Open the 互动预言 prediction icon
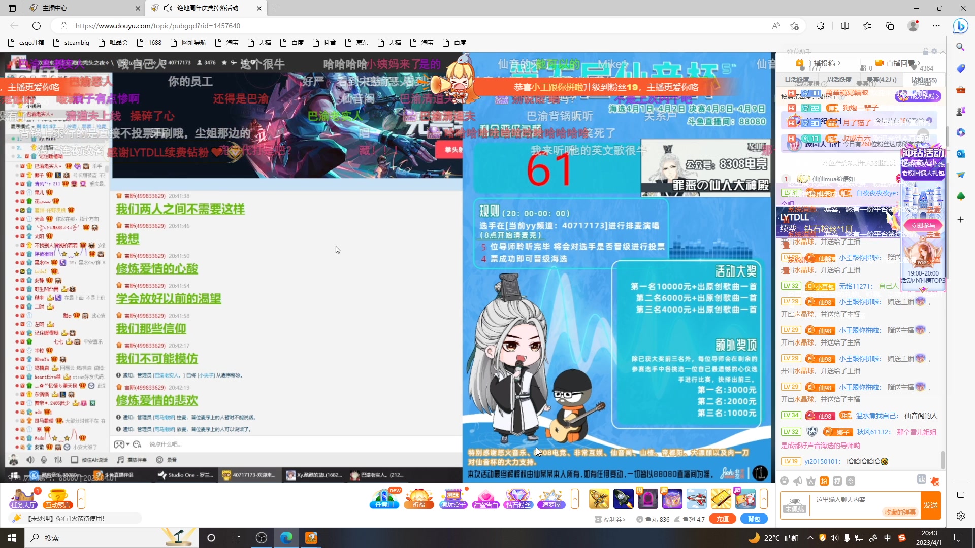The width and height of the screenshot is (975, 548). coord(58,499)
